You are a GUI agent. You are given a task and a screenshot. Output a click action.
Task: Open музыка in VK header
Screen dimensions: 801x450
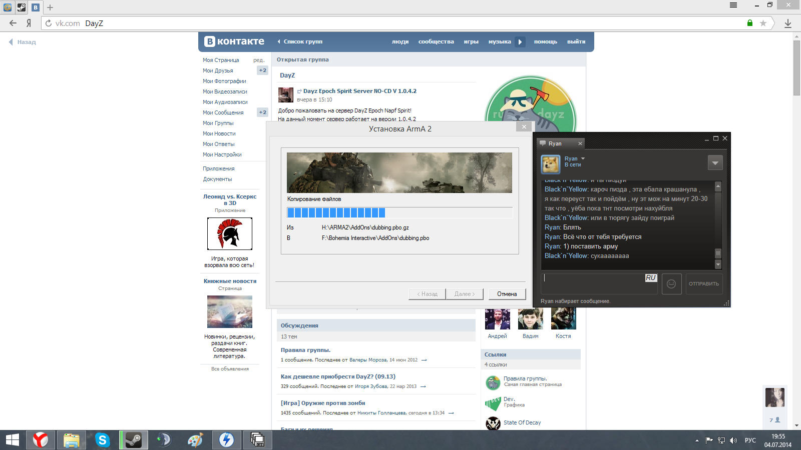(500, 41)
